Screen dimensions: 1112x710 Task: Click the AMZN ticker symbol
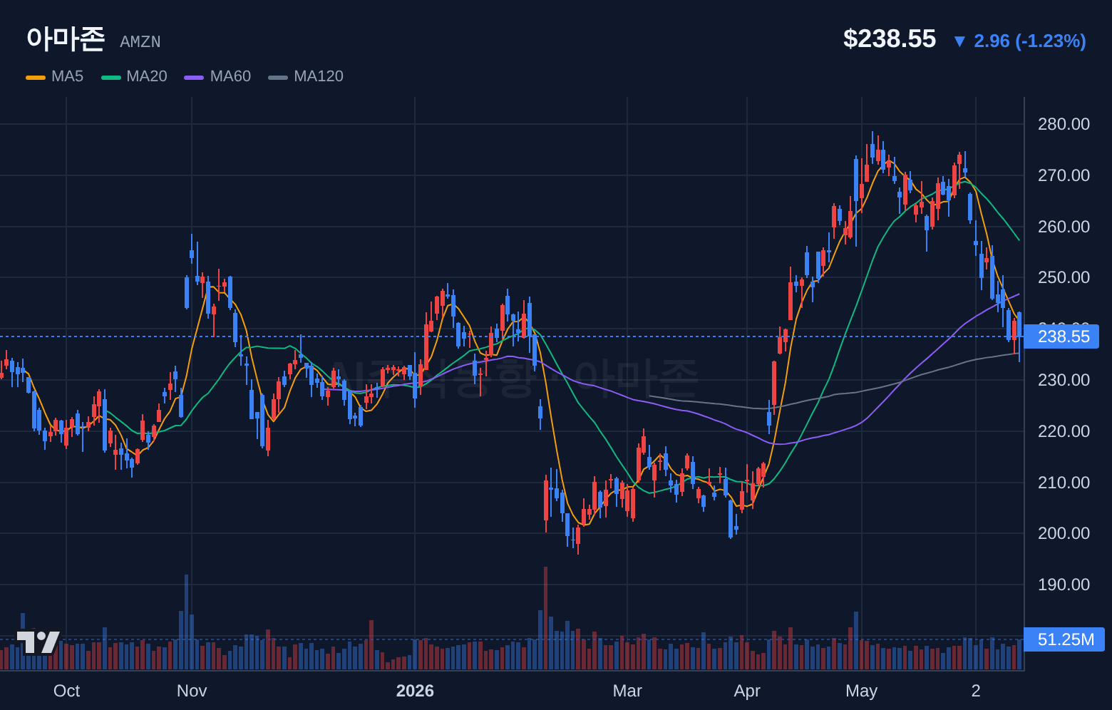[140, 42]
